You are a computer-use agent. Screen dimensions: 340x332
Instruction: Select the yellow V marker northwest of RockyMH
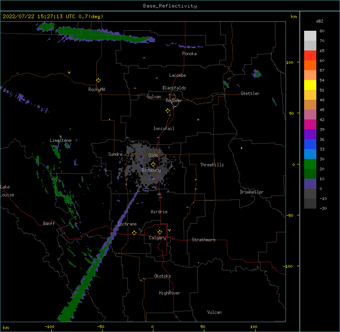[69, 73]
